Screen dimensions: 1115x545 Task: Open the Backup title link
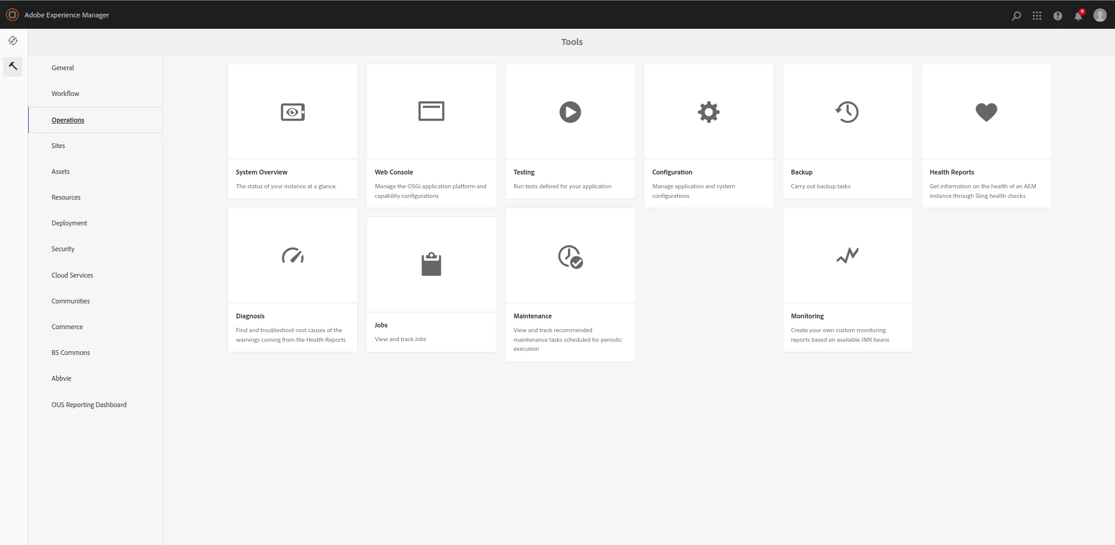(802, 172)
